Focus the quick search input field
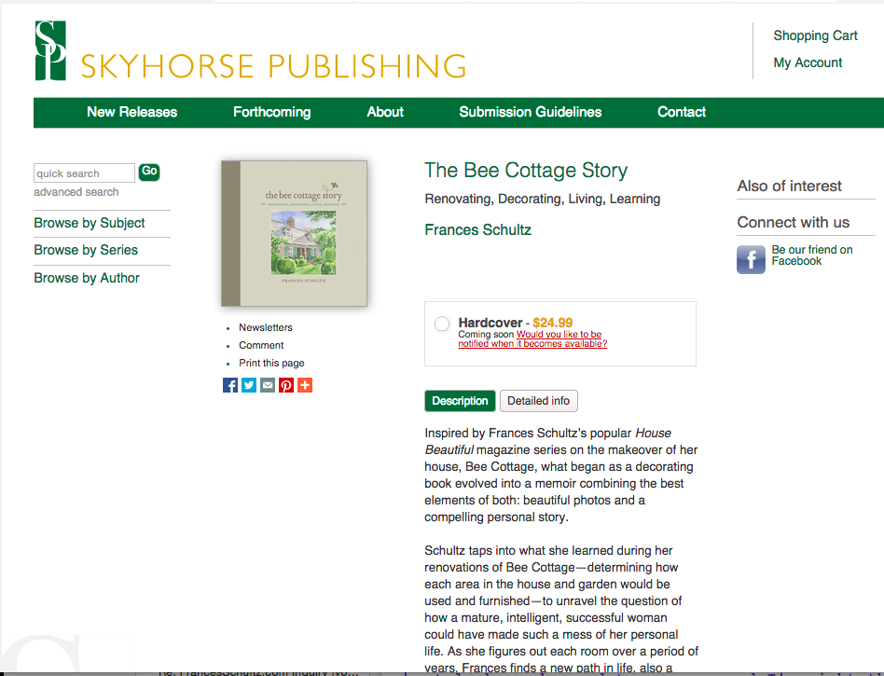 84,173
